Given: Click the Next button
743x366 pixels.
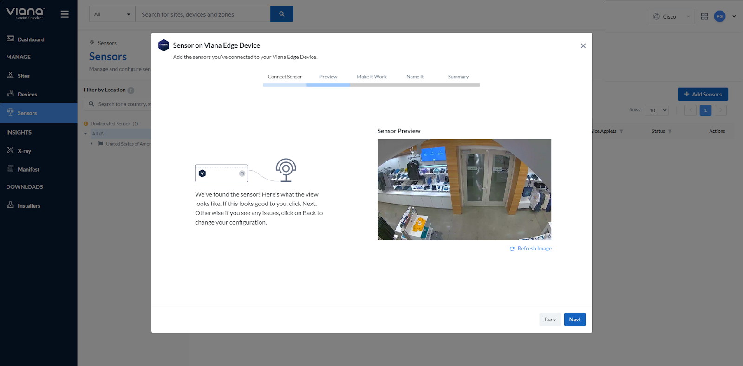Looking at the screenshot, I should (x=574, y=320).
